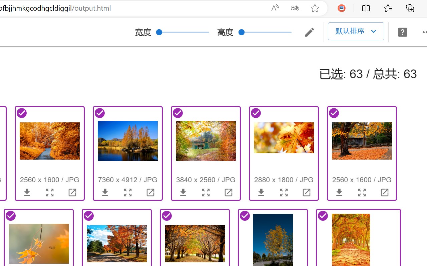Click the lakeside bench thumbnail
427x266 pixels.
coord(206,141)
